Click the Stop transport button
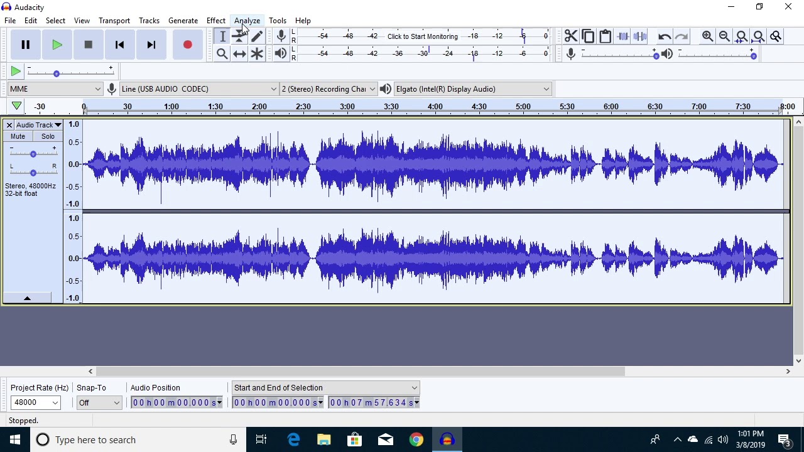Screen dimensions: 804x452 tap(89, 45)
